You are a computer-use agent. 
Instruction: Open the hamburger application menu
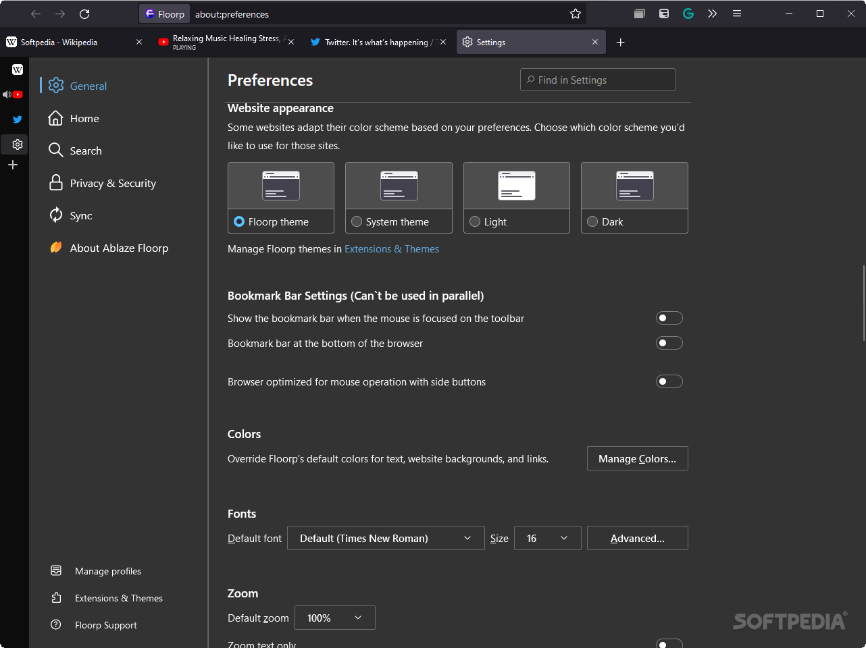pos(737,13)
